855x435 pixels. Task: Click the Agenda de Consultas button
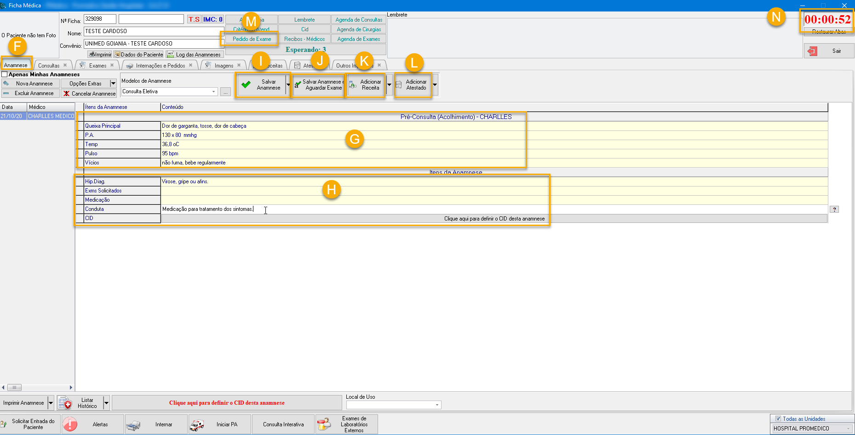(x=359, y=20)
